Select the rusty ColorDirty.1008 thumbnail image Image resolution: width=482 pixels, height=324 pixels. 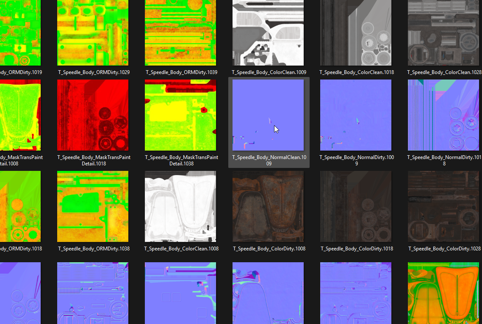click(268, 206)
